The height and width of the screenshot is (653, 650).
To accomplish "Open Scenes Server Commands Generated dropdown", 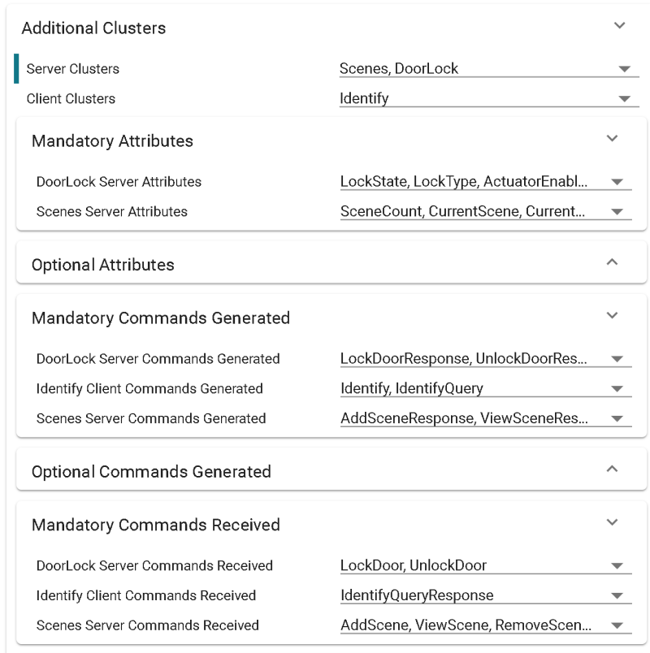I will coord(617,419).
